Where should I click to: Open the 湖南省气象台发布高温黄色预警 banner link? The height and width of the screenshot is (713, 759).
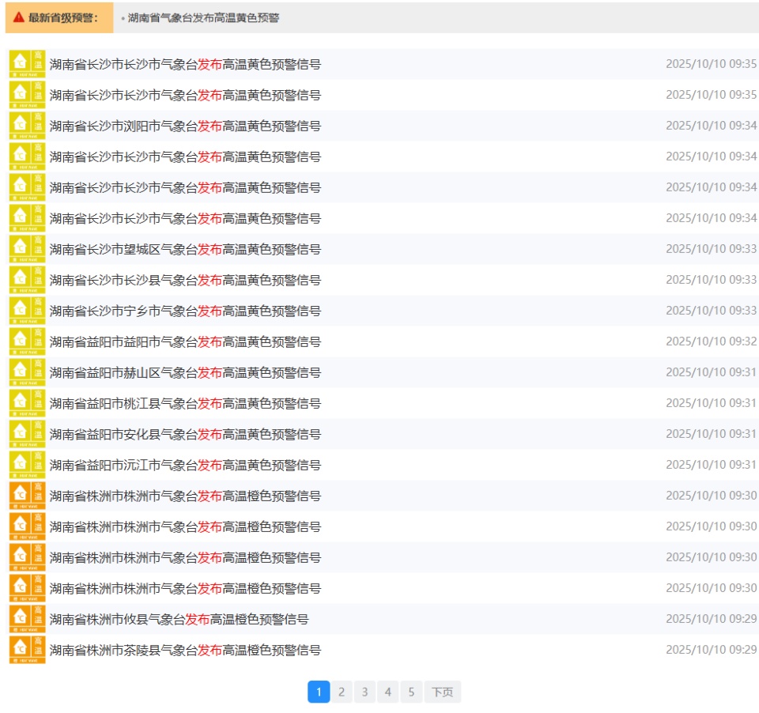203,17
